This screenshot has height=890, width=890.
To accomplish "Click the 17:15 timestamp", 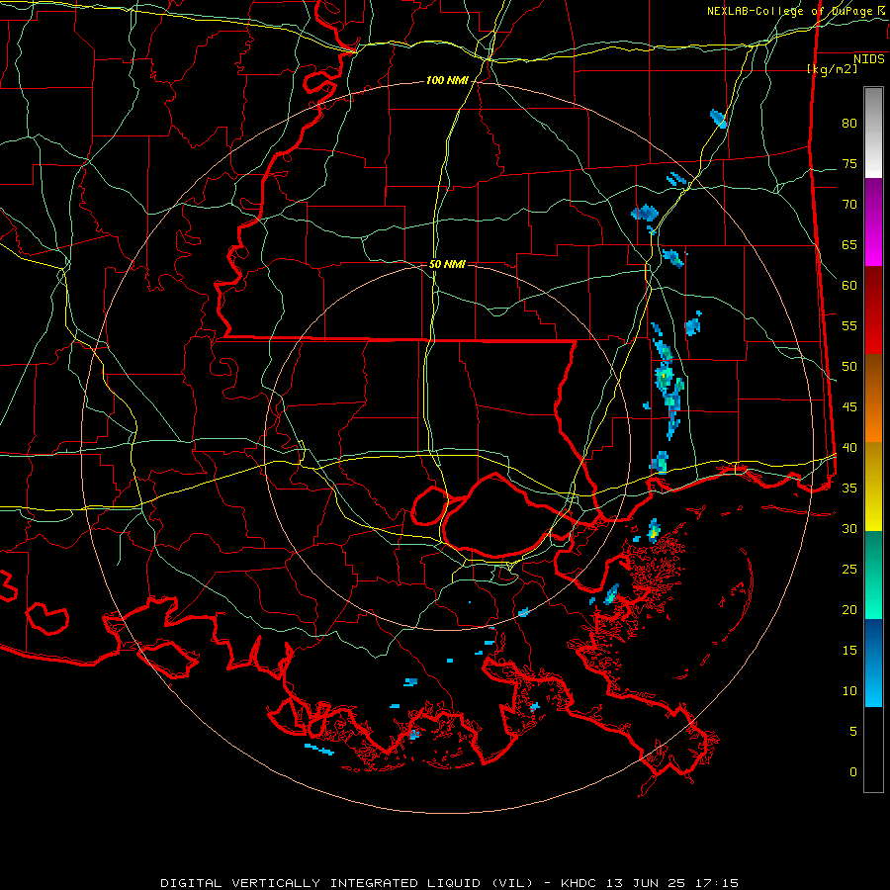I will [716, 883].
